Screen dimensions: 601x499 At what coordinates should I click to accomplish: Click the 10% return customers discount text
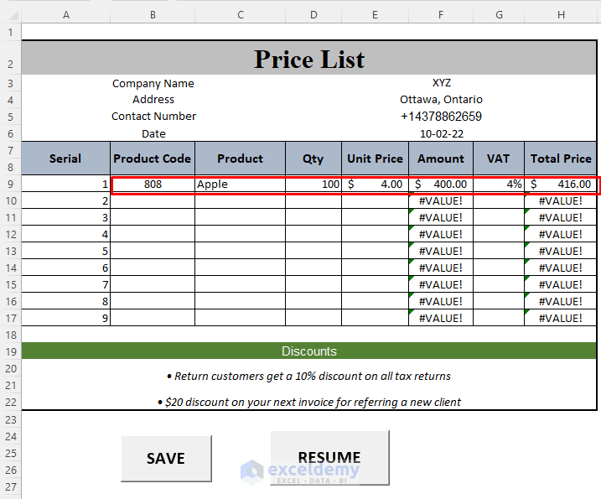309,377
